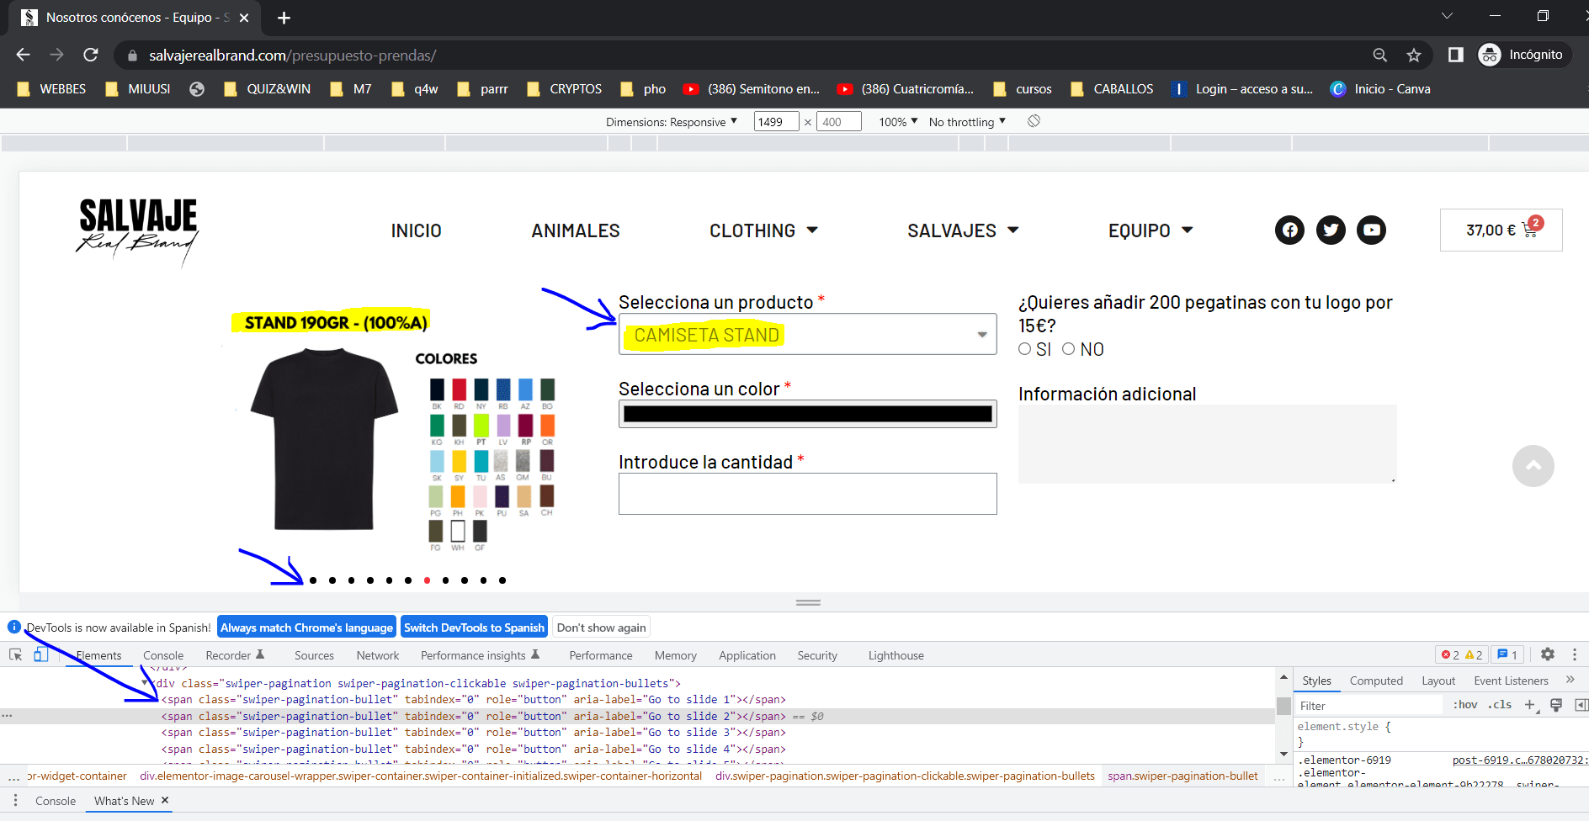Click the styles Filter field

[x=1370, y=706]
